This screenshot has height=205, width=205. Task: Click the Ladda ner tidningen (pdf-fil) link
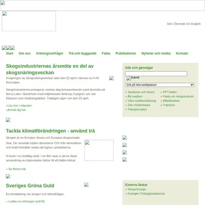[27, 201]
